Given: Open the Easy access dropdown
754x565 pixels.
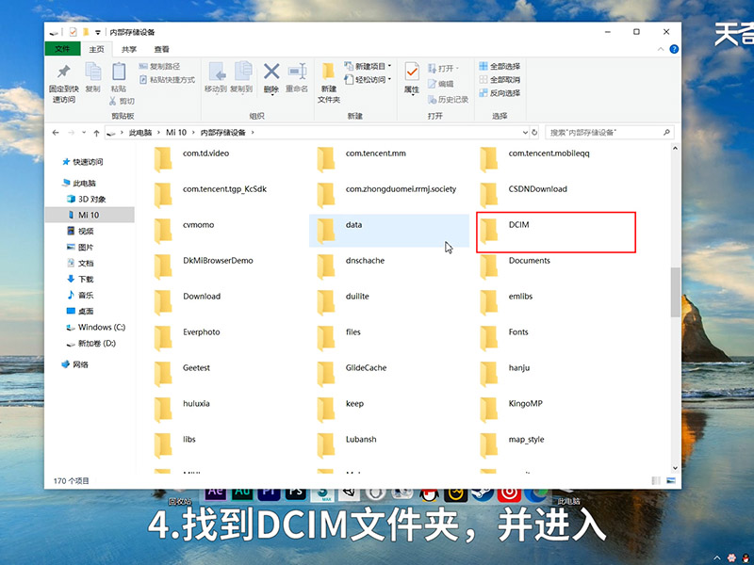Looking at the screenshot, I should pos(368,80).
